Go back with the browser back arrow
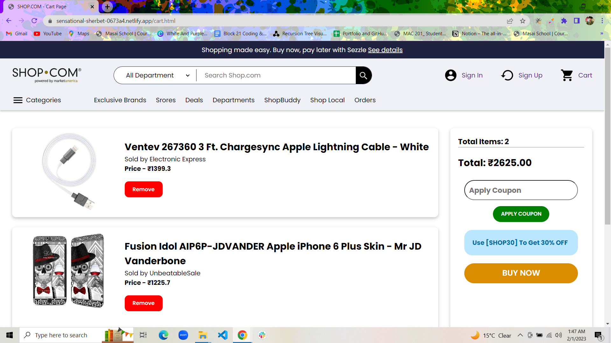This screenshot has height=343, width=611. point(9,21)
